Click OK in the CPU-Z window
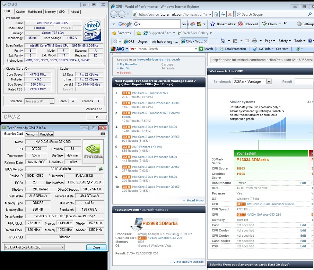The height and width of the screenshot is (270, 314). [x=97, y=117]
